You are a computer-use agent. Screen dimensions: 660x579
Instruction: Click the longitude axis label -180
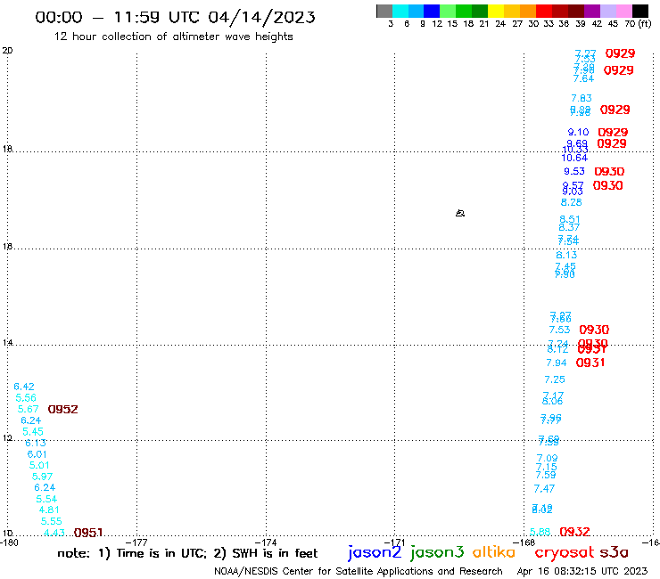pyautogui.click(x=9, y=542)
